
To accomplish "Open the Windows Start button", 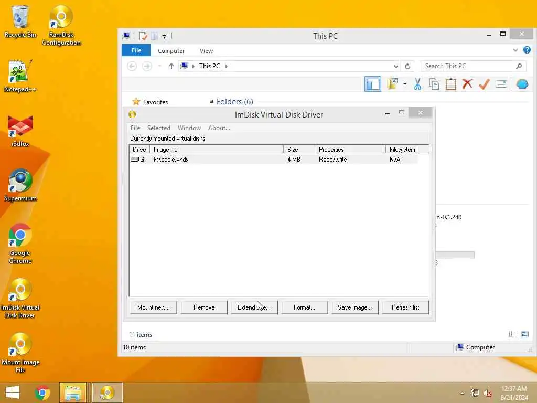I will point(13,393).
